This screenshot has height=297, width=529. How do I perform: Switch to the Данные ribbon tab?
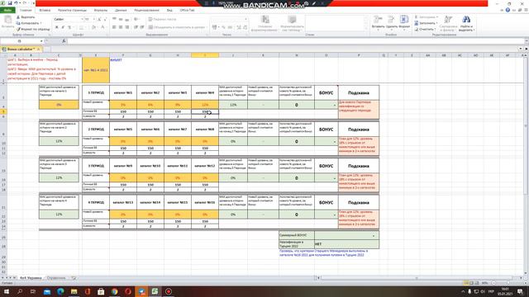pos(121,10)
